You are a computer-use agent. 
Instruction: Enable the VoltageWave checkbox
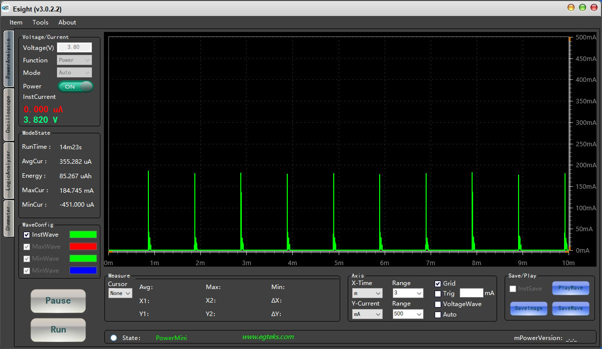[438, 304]
